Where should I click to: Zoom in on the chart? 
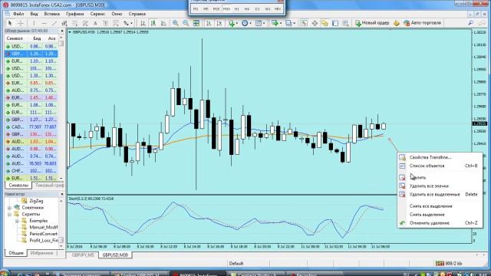coord(176,23)
